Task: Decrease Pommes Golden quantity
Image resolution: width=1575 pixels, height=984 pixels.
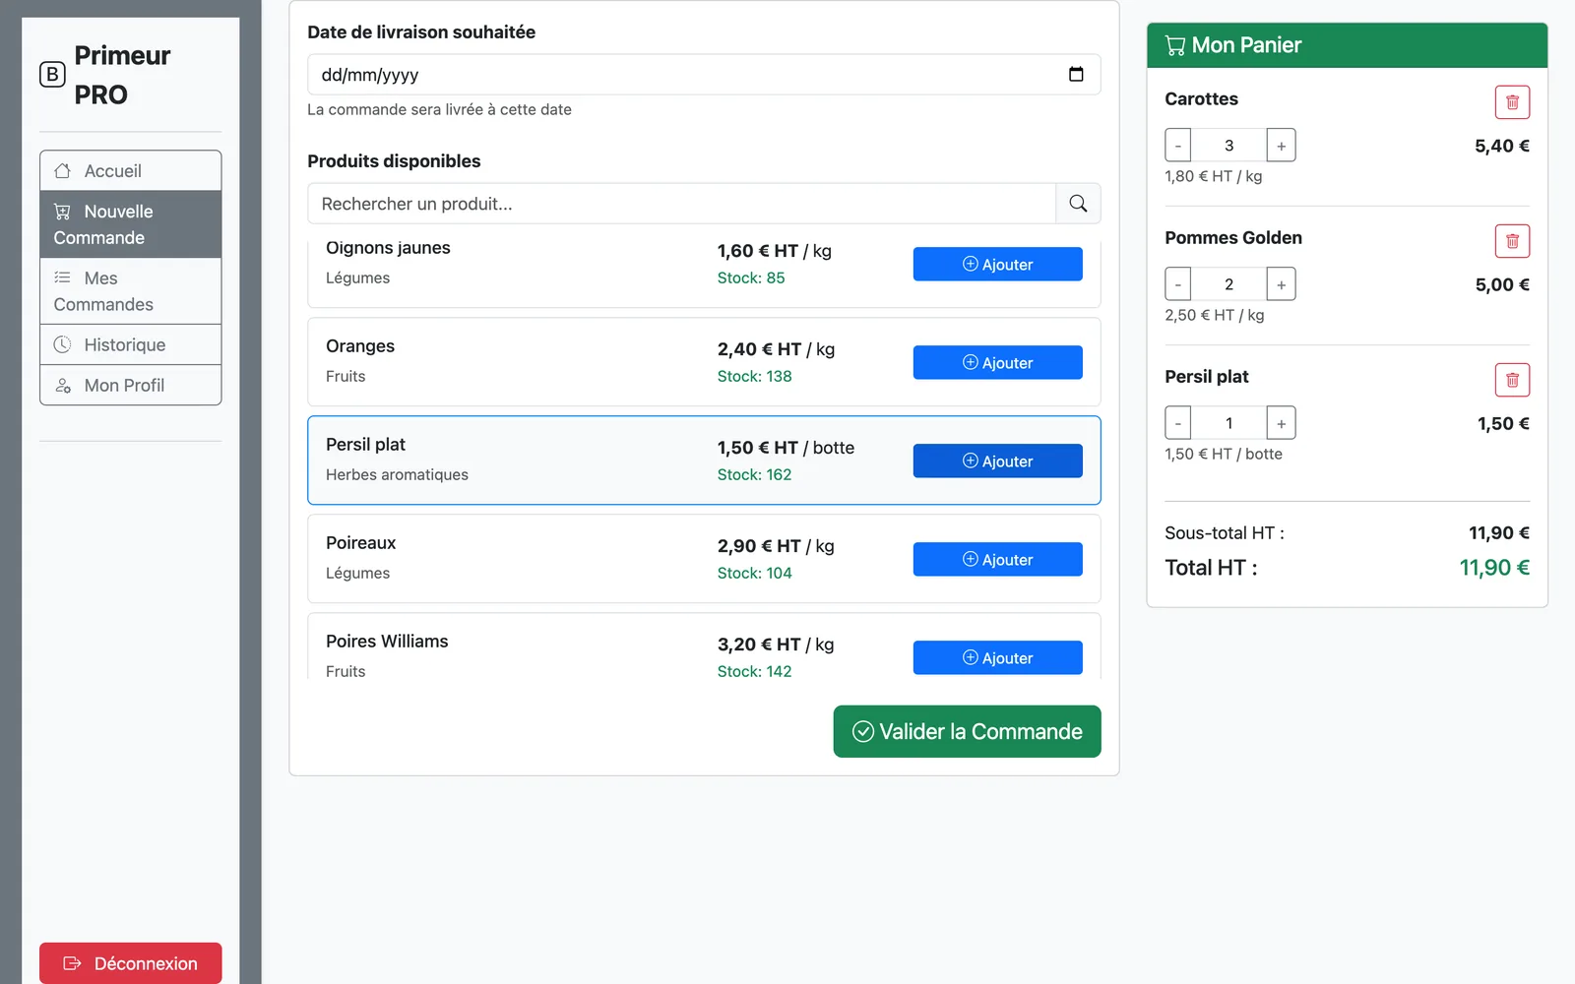Action: 1178,284
